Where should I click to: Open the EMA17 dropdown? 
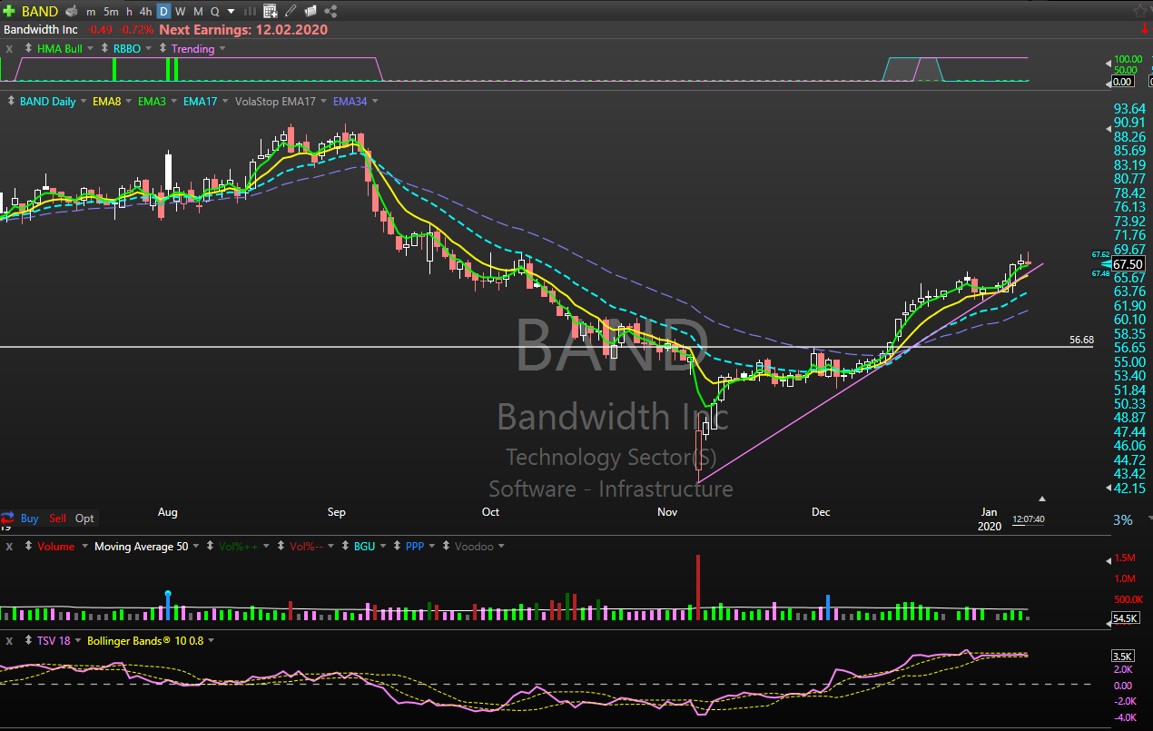pos(225,102)
